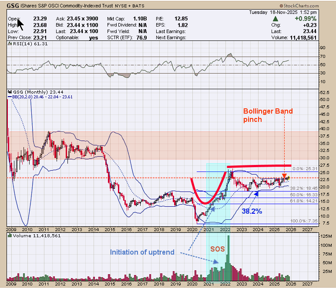Click 2015 on the bottom volume-panel date axis
Screen dimensions: 336x289
point(110,284)
